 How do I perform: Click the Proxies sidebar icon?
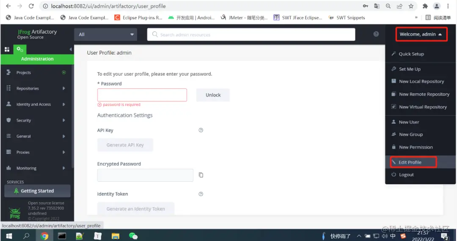(9, 152)
